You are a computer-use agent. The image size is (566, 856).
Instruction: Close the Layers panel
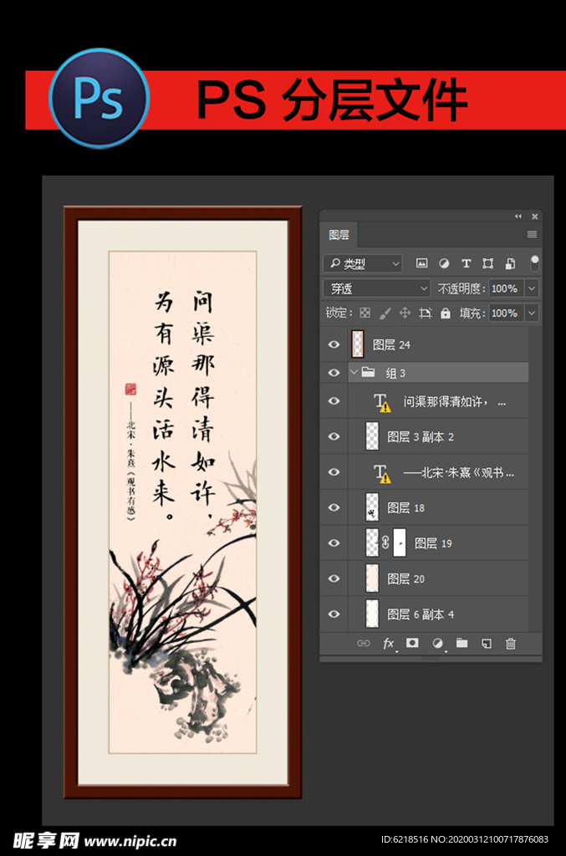click(x=535, y=217)
